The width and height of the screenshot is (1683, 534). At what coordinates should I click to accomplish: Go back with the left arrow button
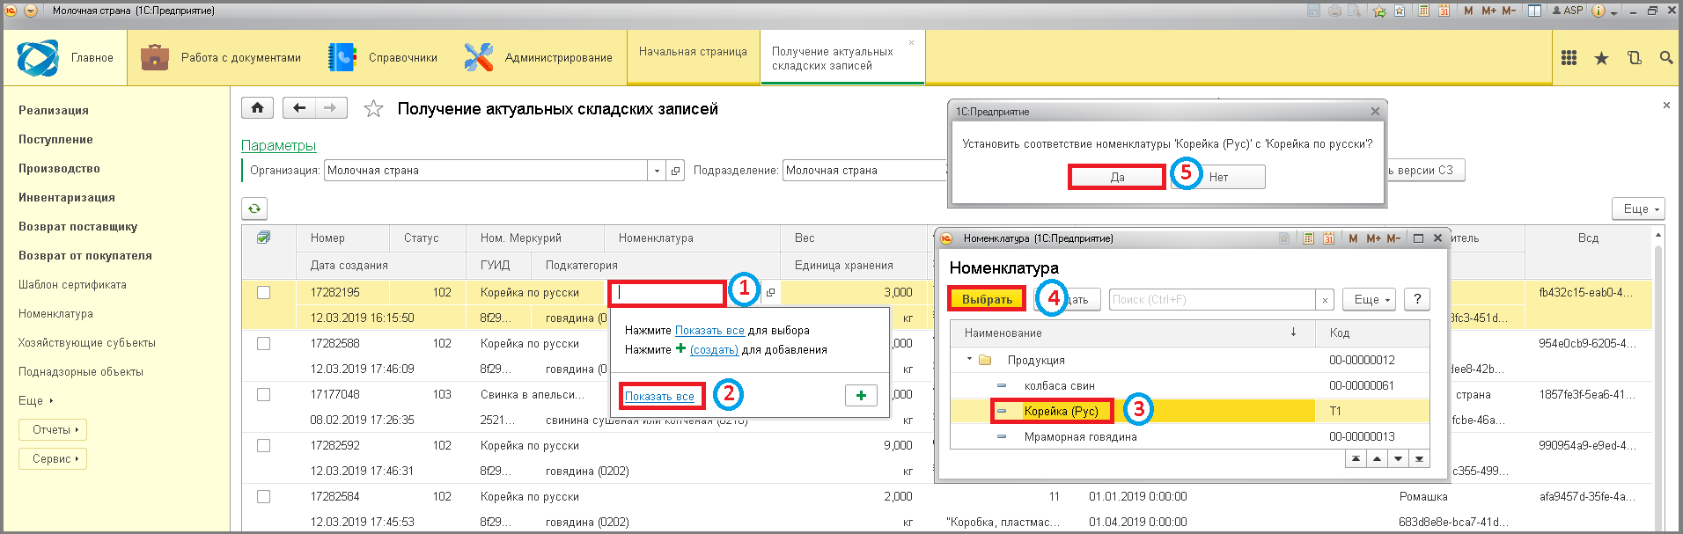[299, 108]
